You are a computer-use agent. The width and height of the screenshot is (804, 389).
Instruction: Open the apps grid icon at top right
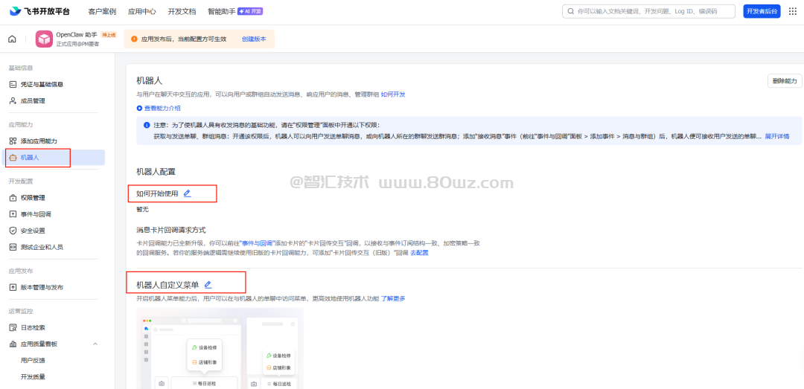[792, 11]
